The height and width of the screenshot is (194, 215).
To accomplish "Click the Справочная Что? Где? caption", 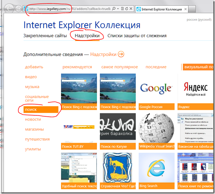I will coord(118,186).
